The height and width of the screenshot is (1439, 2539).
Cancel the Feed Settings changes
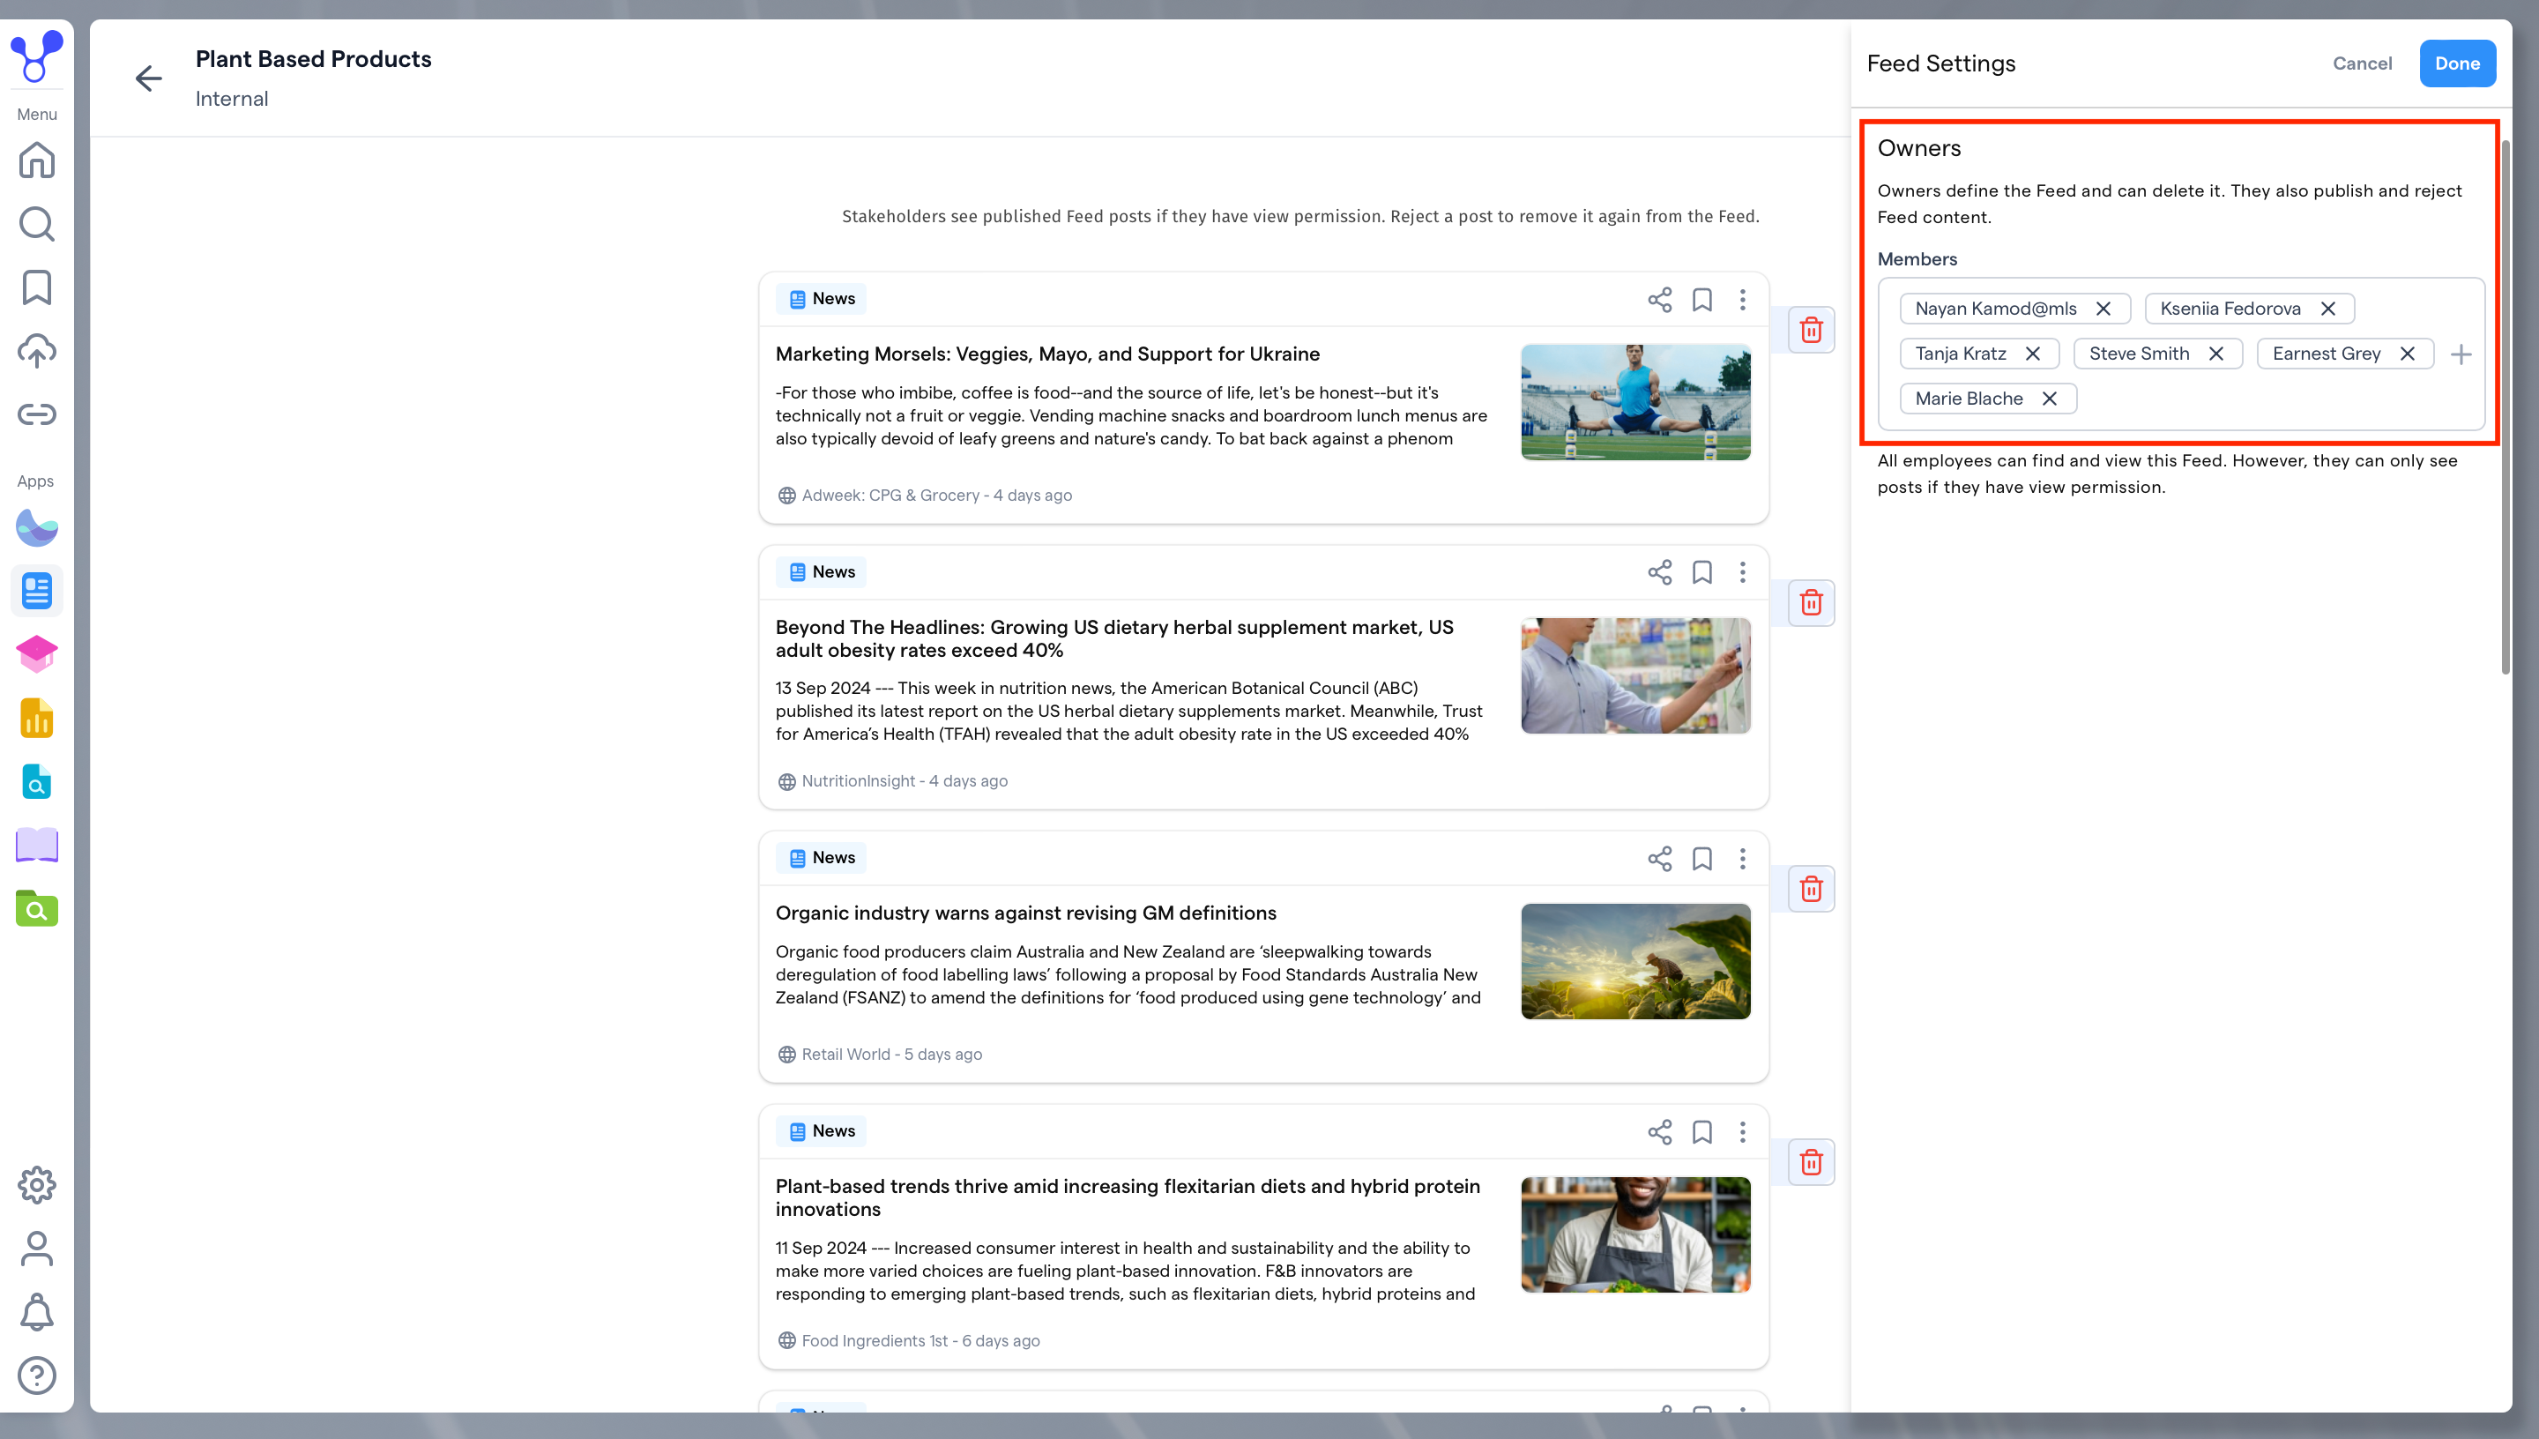(2362, 63)
